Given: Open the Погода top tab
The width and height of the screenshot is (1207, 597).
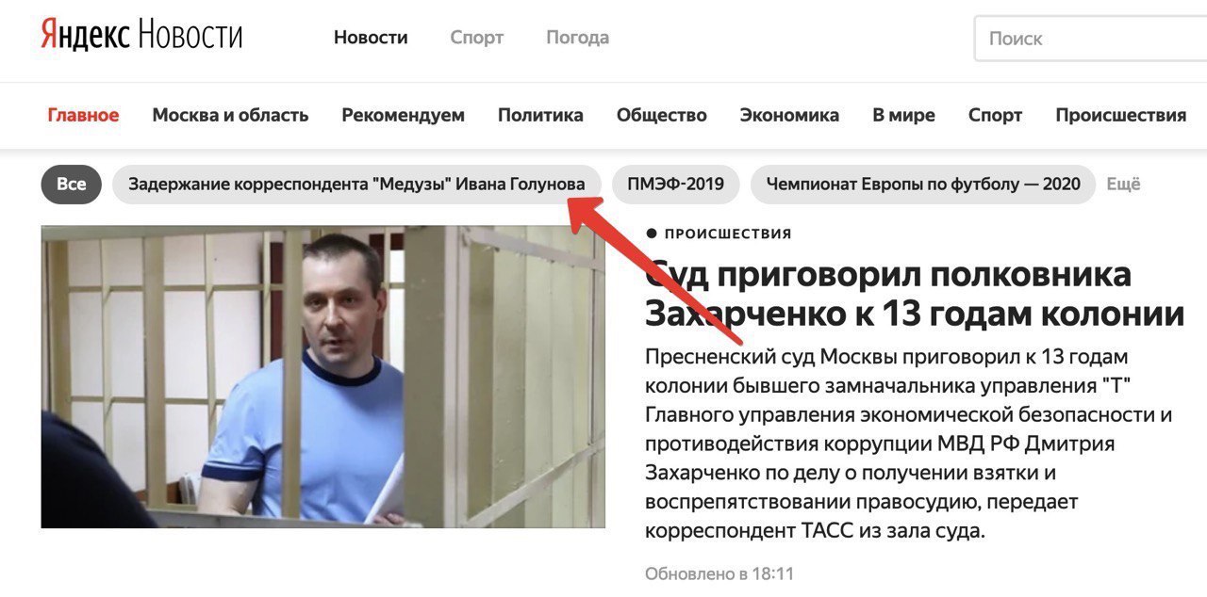Looking at the screenshot, I should click(x=577, y=38).
